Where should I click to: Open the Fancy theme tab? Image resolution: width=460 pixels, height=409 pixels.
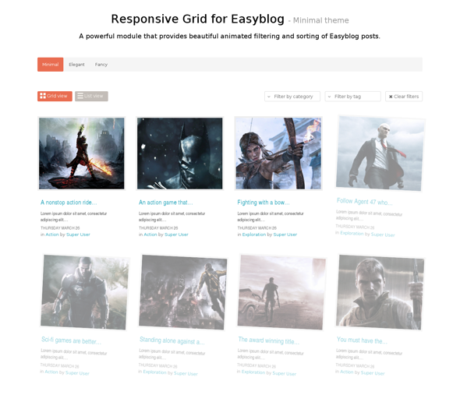pos(101,65)
